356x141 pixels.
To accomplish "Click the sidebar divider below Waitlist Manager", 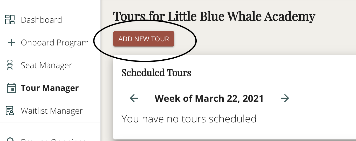I will tap(50, 122).
